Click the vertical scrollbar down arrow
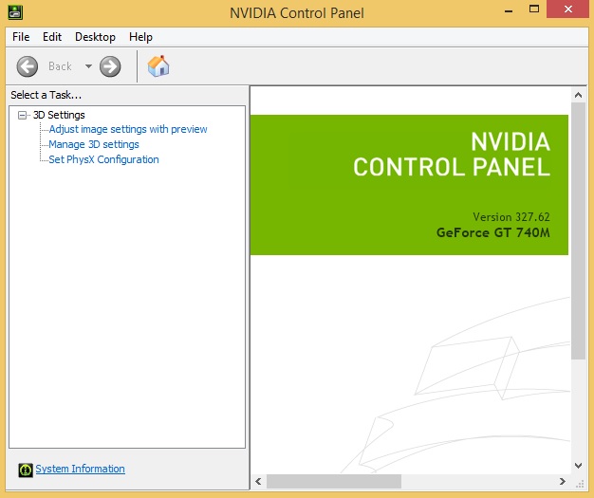594x498 pixels. pyautogui.click(x=579, y=466)
